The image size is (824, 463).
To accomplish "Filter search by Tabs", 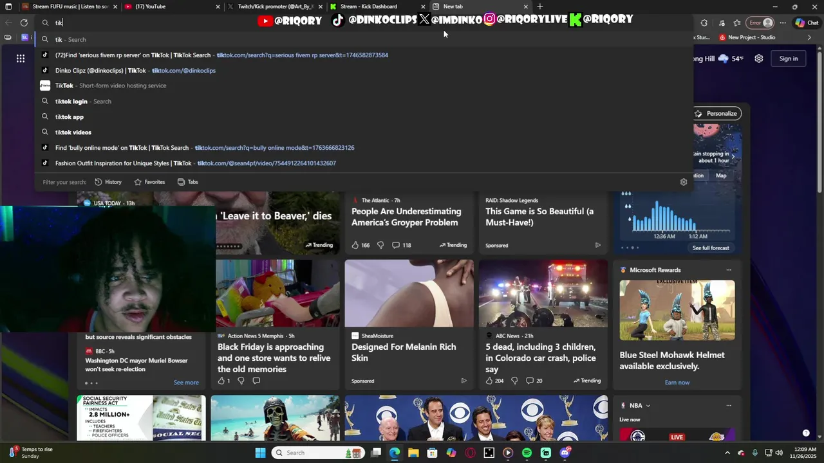I will [x=187, y=182].
